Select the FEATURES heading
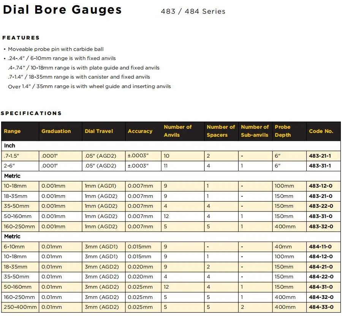 [x=21, y=38]
